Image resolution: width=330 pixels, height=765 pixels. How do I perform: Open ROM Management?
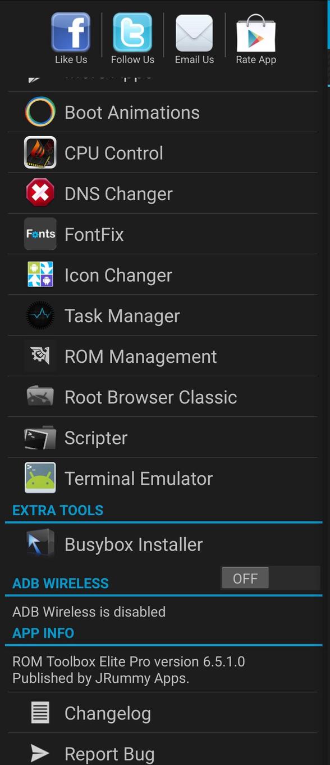click(140, 356)
